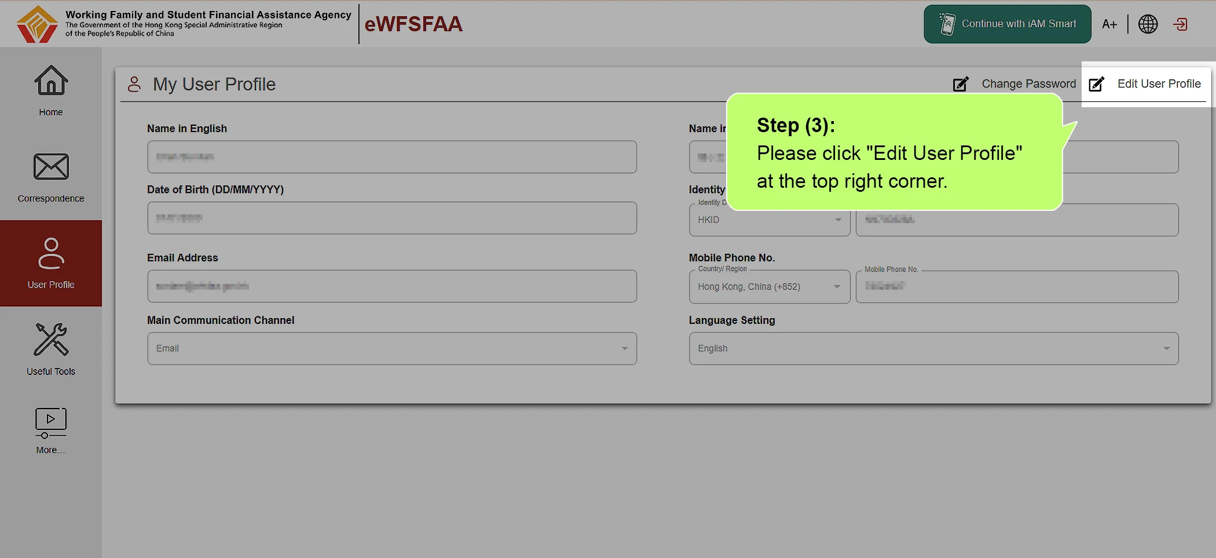
Task: Click the Change Password pencil icon
Action: coord(961,84)
